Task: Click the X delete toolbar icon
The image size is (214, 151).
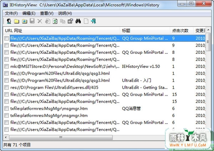Action: (40, 21)
